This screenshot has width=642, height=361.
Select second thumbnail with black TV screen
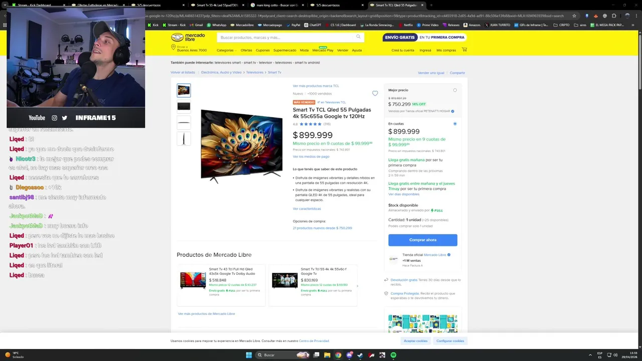184,106
